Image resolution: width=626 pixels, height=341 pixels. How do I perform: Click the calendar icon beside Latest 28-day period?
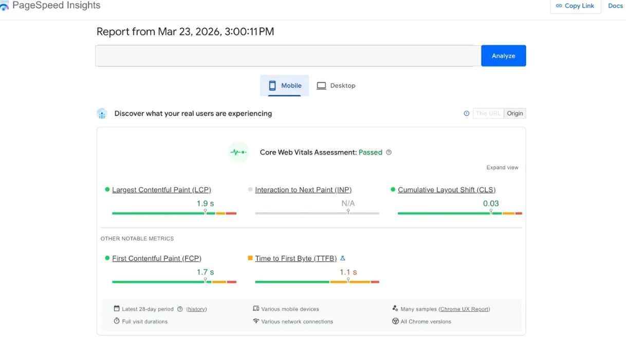point(117,309)
